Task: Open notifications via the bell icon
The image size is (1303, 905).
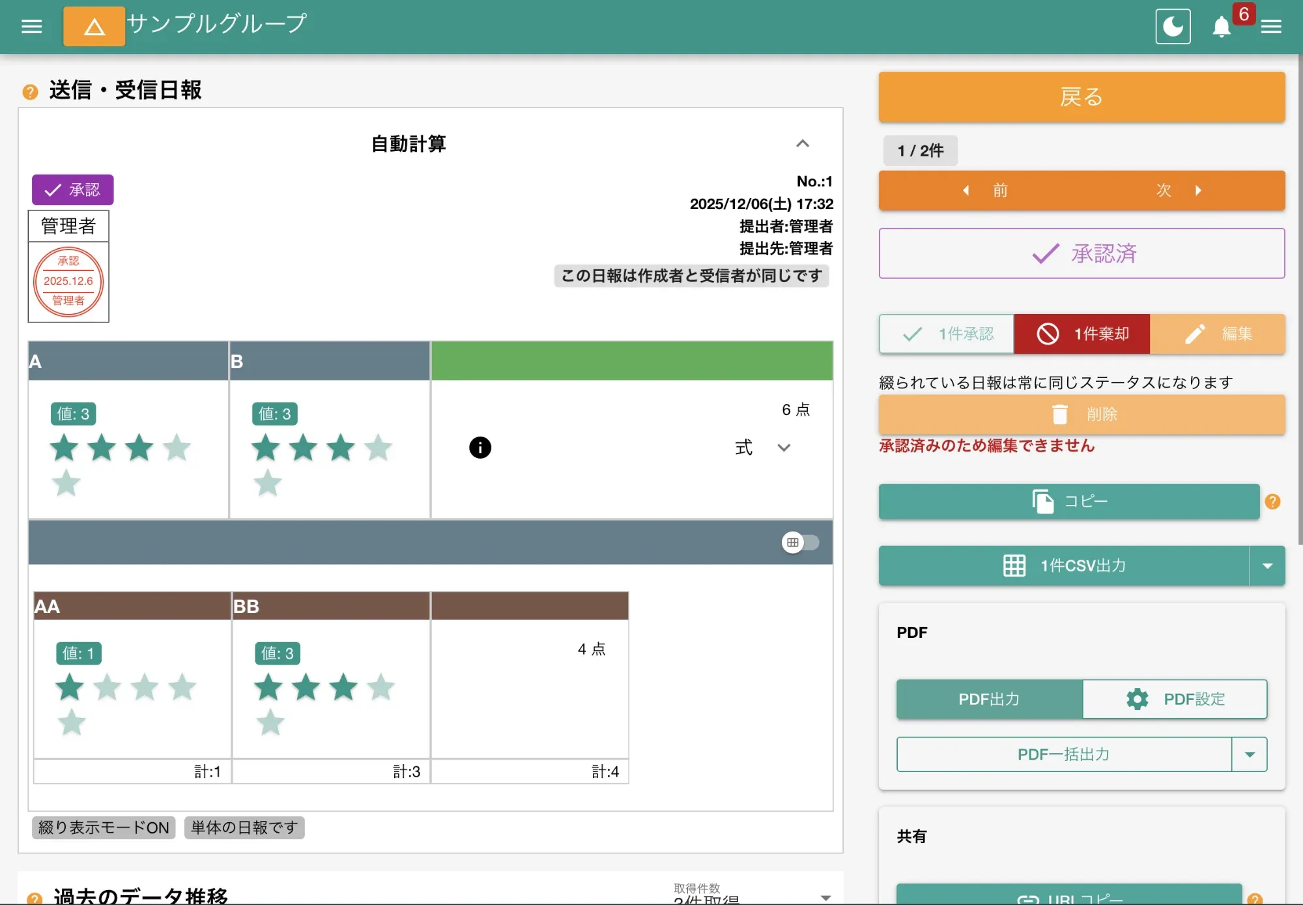Action: click(x=1222, y=27)
